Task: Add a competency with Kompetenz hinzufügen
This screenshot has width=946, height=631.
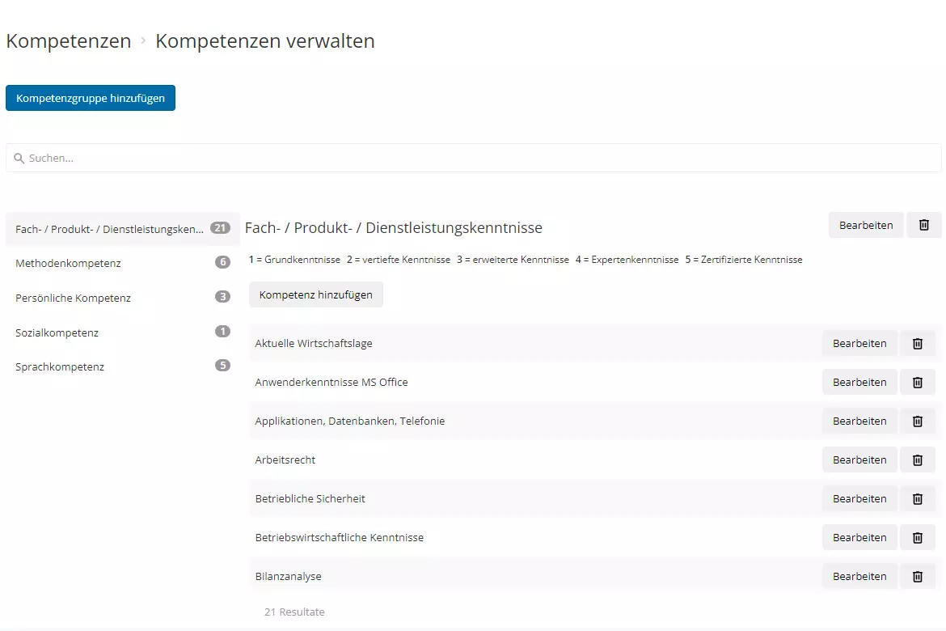Action: click(315, 294)
